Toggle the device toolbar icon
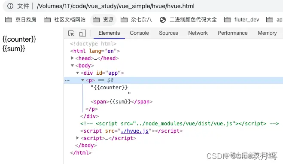 point(82,33)
